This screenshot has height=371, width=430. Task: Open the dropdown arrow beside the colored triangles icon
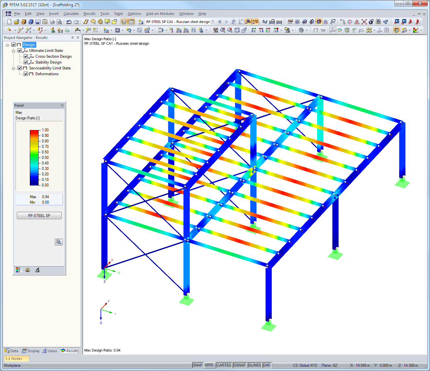click(421, 30)
